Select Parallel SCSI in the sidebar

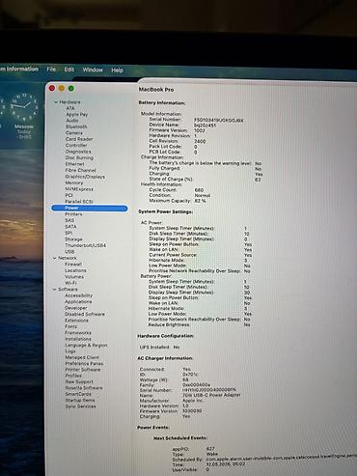point(79,202)
